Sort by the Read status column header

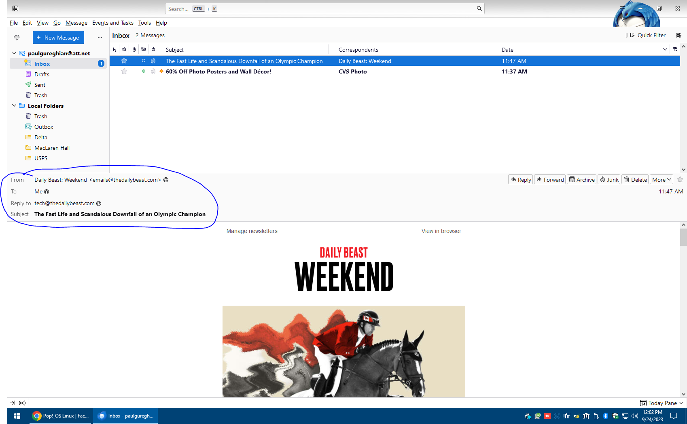tap(144, 50)
